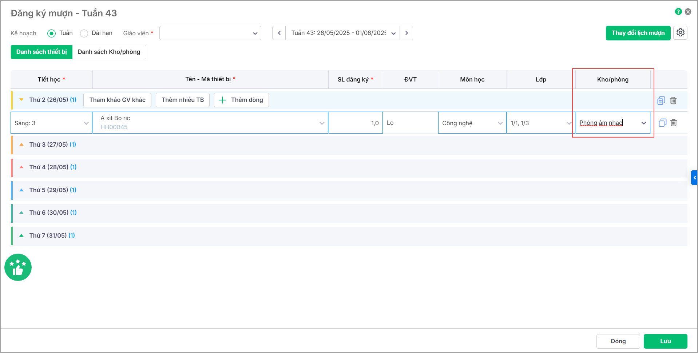Select the Dài hạn radio button
The height and width of the screenshot is (353, 698).
[84, 33]
